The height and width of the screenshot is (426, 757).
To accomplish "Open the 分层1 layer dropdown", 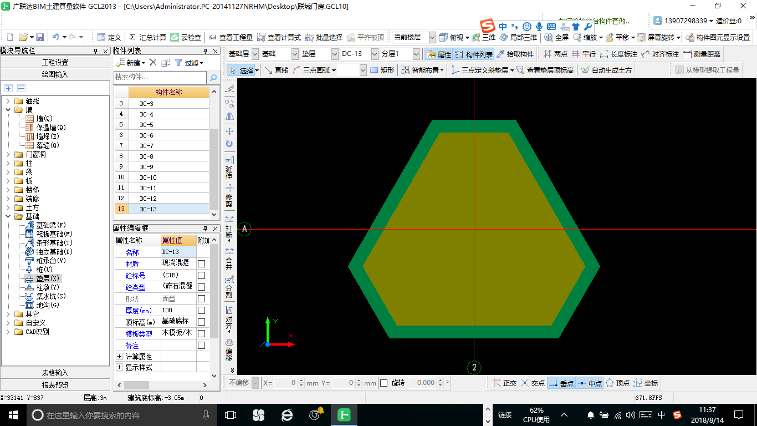I will (416, 54).
